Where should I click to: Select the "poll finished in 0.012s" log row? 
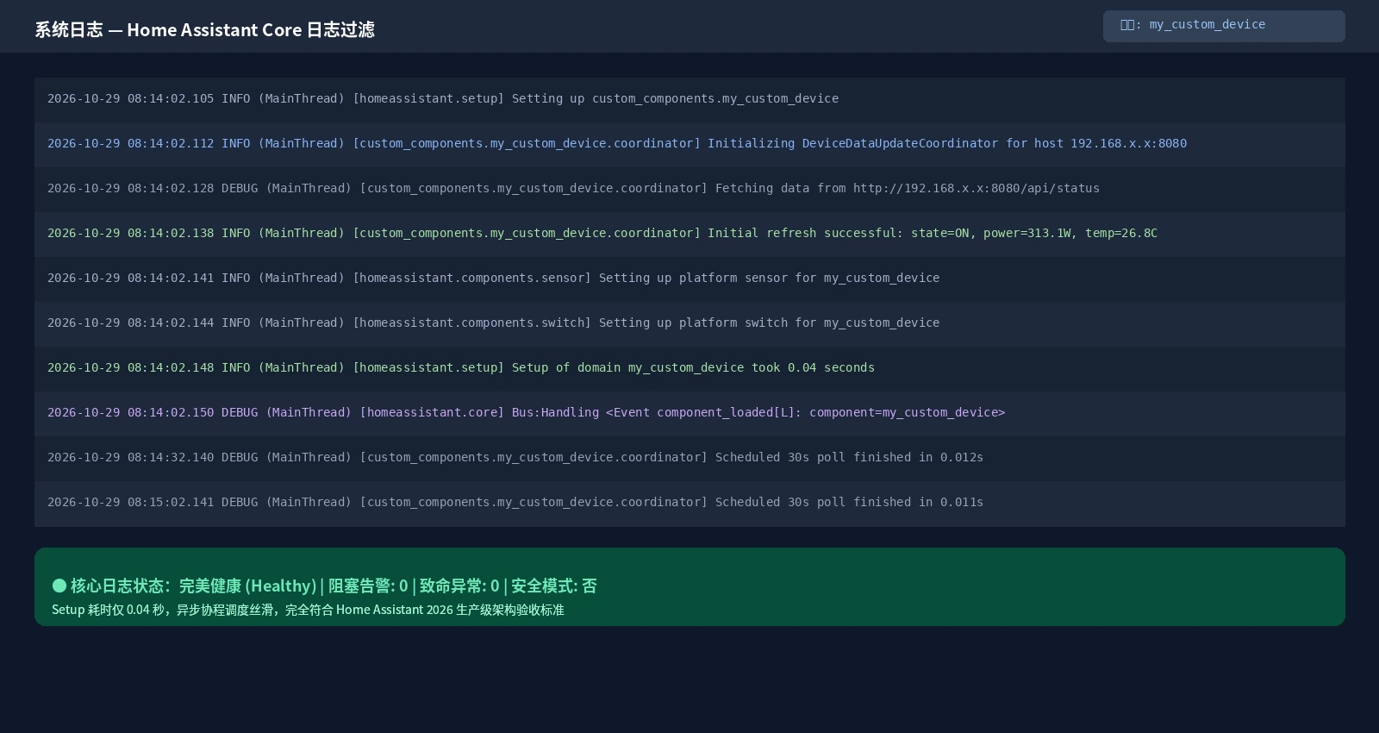(689, 458)
